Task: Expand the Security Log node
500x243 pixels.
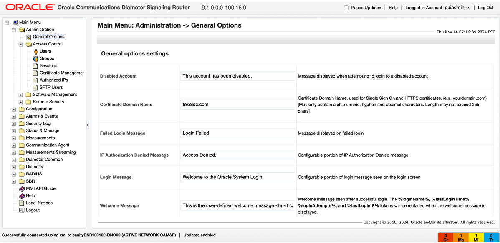Action: pyautogui.click(x=14, y=124)
